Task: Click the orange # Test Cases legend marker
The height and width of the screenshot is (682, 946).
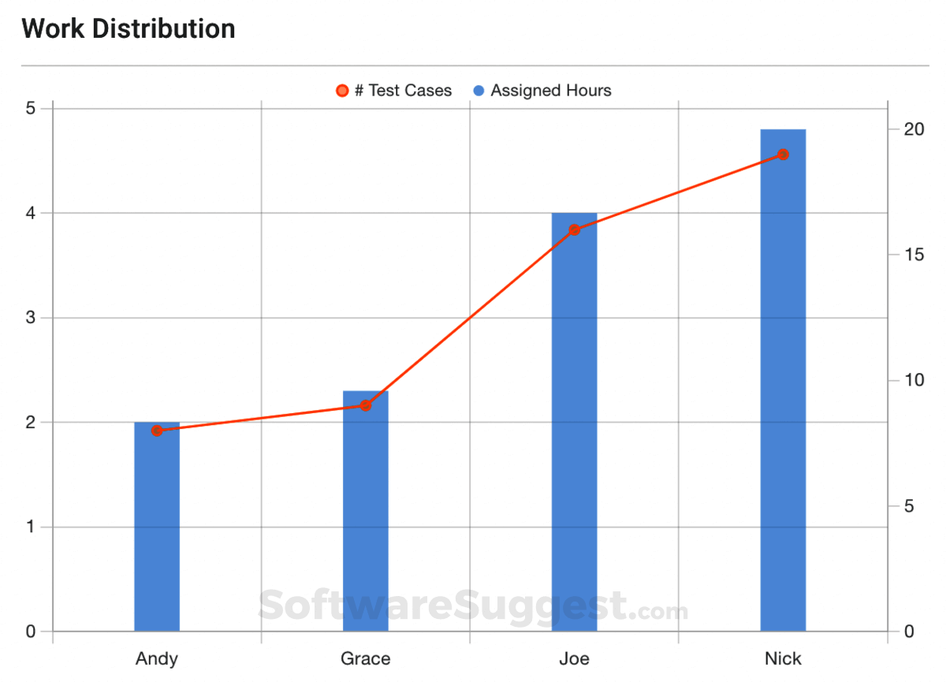Action: click(x=342, y=91)
